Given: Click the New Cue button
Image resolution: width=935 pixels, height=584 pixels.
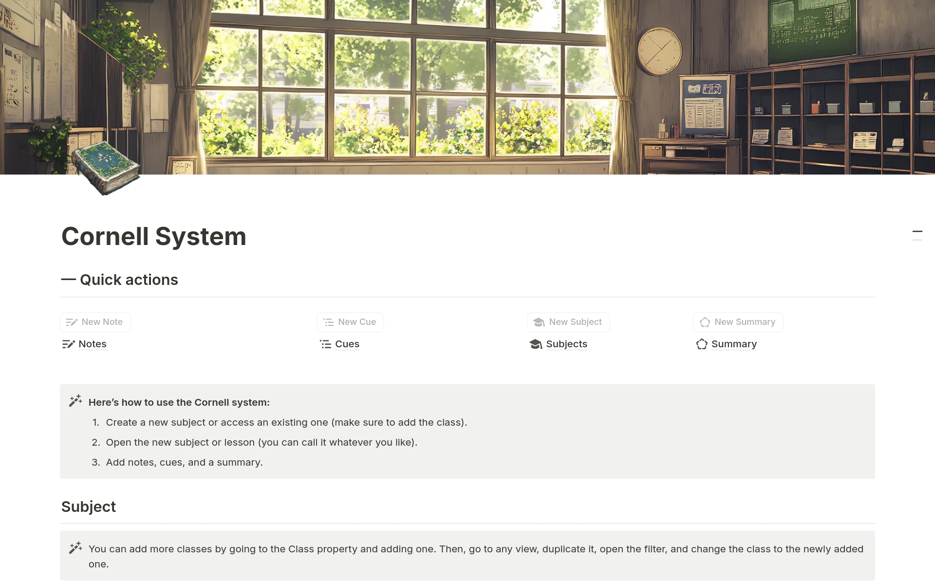Looking at the screenshot, I should pyautogui.click(x=350, y=322).
